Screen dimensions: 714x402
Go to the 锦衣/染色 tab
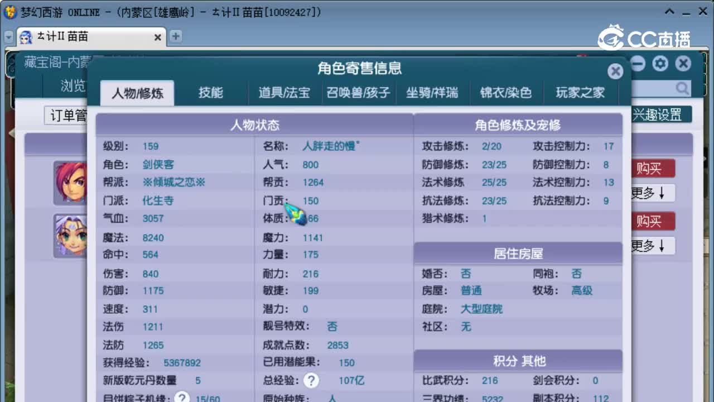click(505, 93)
